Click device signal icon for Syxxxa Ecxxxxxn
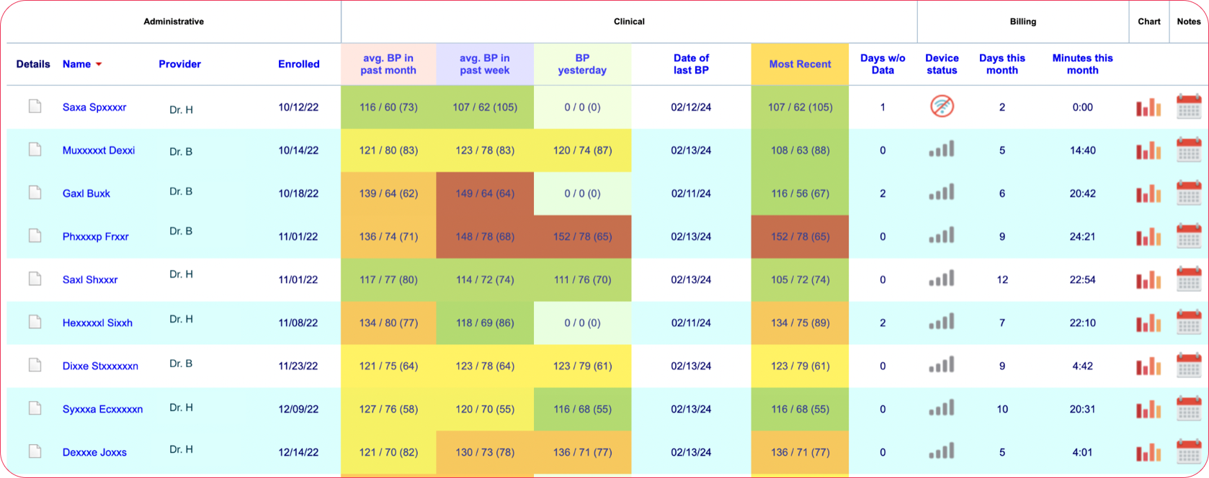The width and height of the screenshot is (1209, 478). tap(942, 408)
